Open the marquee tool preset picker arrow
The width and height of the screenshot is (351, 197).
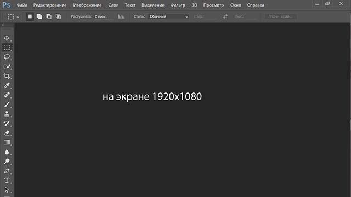18,17
